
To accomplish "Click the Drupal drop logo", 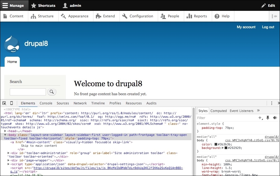I will tap(12, 44).
